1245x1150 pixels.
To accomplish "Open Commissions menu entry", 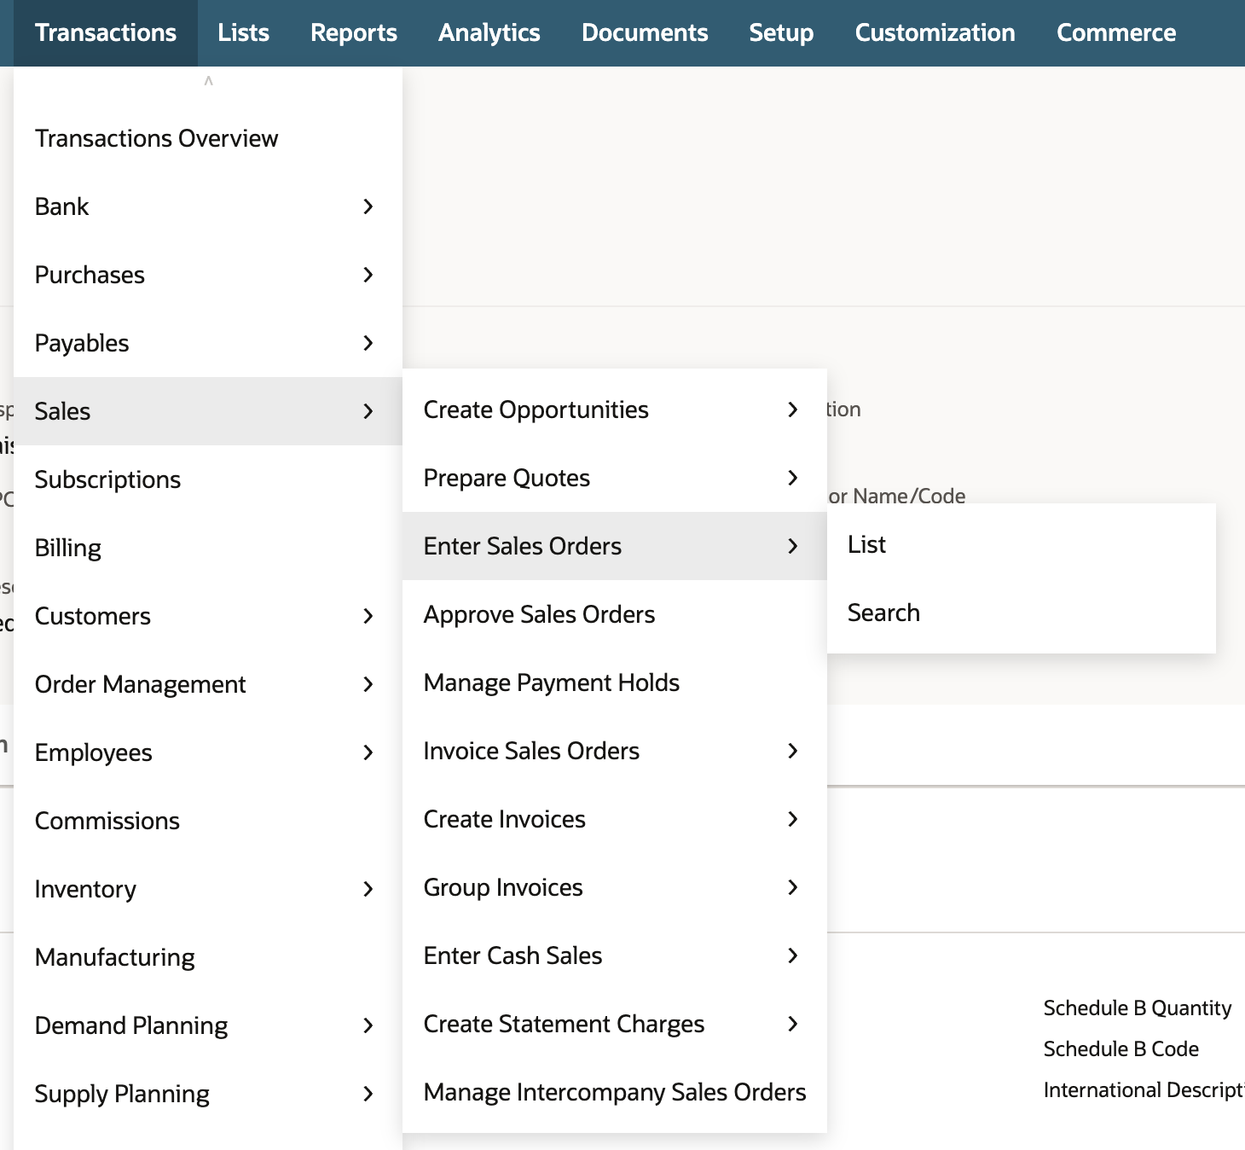I will pyautogui.click(x=208, y=821).
